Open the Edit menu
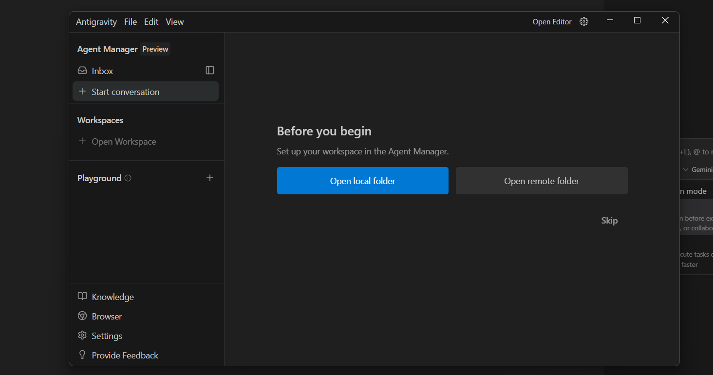Screen dimensions: 713x375 (x=151, y=22)
